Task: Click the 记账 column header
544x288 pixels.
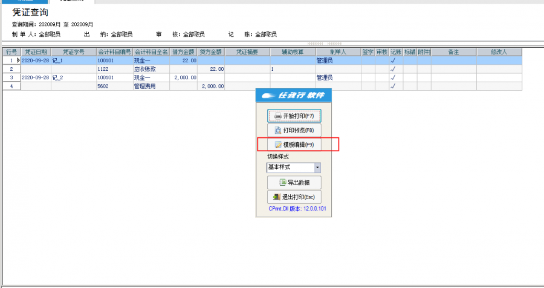Action: [x=396, y=52]
